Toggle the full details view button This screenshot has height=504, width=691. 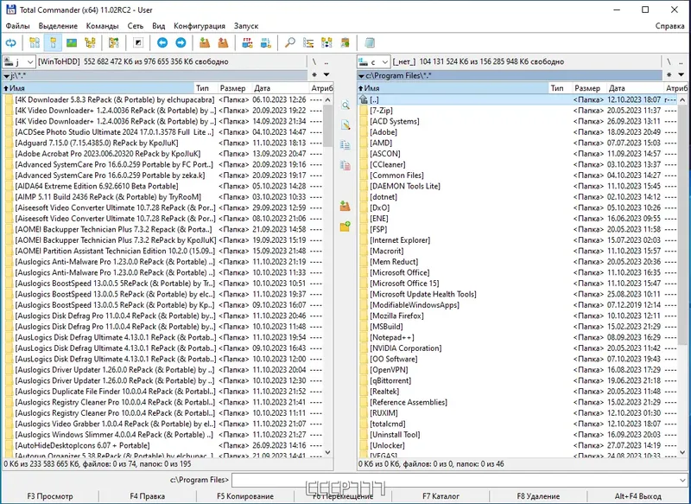pos(53,42)
